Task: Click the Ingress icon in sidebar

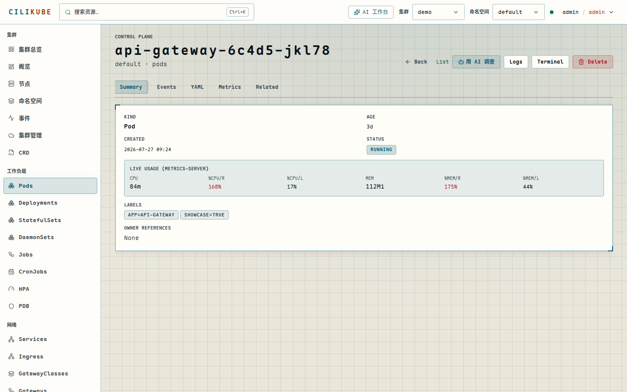Action: coord(11,357)
